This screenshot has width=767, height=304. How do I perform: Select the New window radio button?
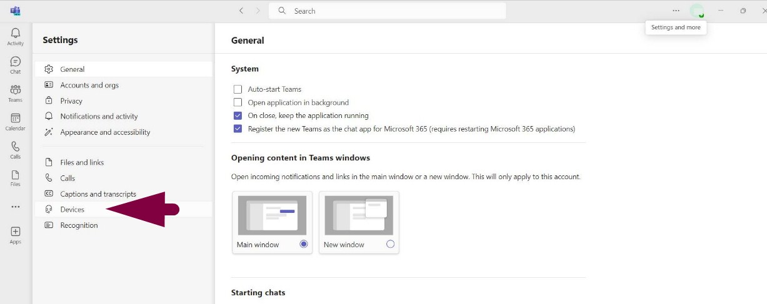(391, 244)
